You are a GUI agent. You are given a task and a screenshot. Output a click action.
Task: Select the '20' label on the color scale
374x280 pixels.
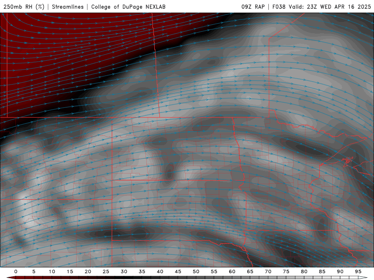(88, 272)
